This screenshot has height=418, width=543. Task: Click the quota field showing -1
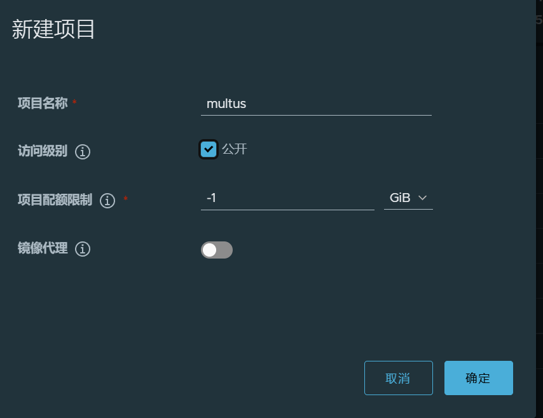pyautogui.click(x=287, y=198)
